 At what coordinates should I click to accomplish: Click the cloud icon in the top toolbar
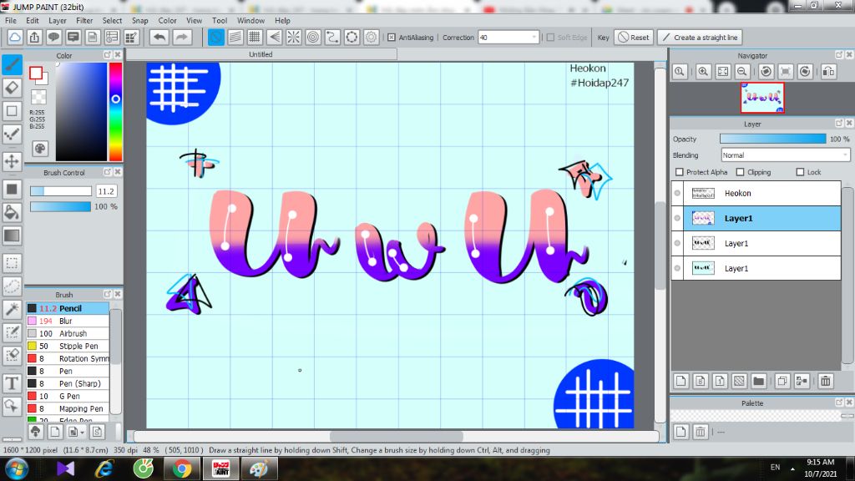[x=15, y=37]
